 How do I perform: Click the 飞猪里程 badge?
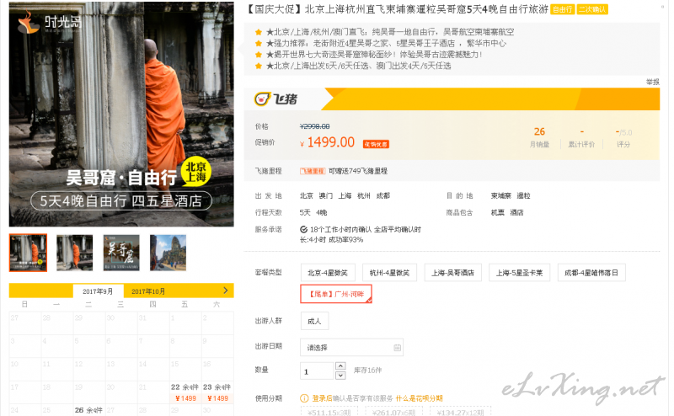[313, 171]
